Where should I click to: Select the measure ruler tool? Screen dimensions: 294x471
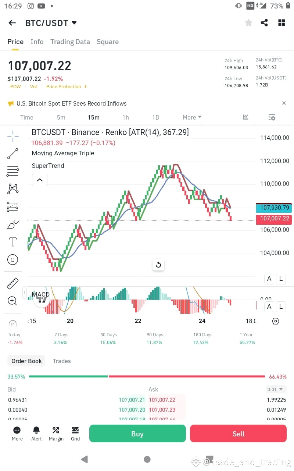(13, 283)
